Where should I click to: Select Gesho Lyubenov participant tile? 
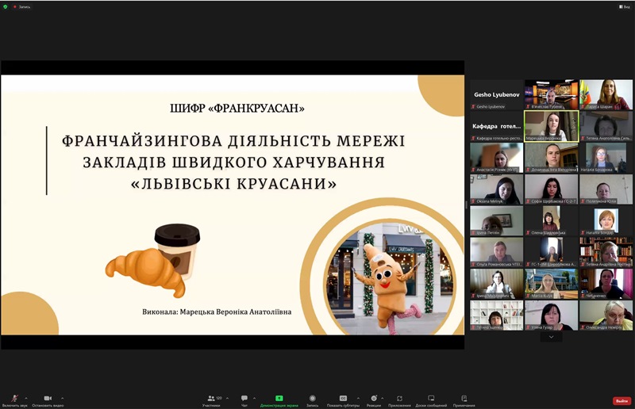[x=495, y=94]
